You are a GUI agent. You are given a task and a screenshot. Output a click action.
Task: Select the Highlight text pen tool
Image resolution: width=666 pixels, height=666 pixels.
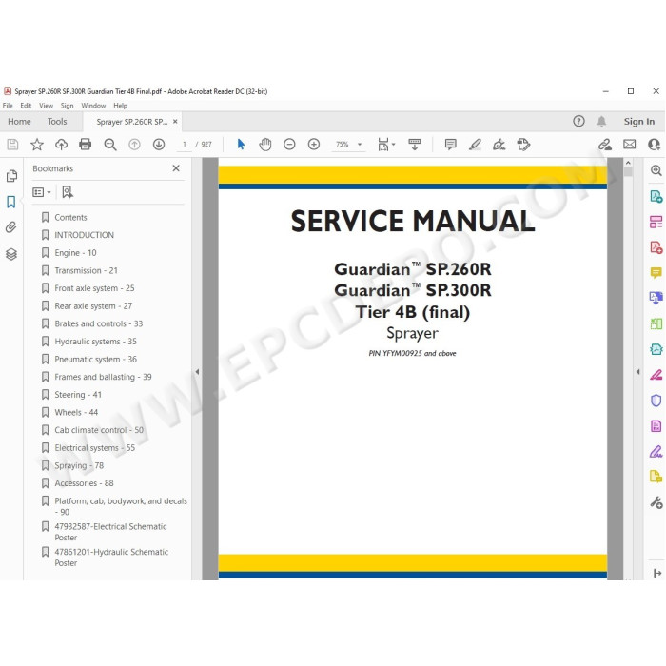coord(475,145)
